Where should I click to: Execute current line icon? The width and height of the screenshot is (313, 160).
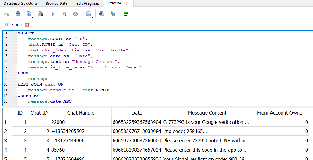64,14
